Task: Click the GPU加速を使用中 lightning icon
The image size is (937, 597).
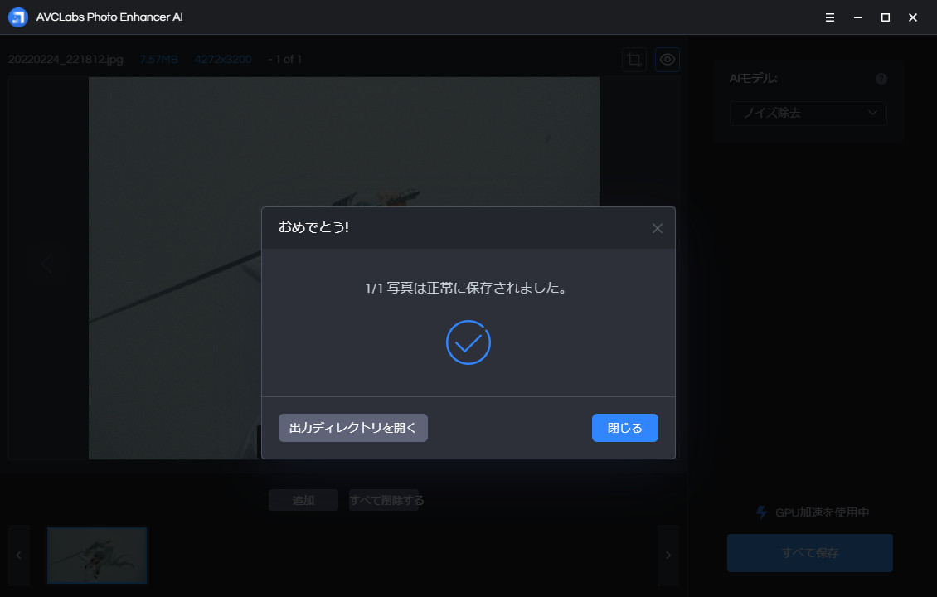Action: pyautogui.click(x=761, y=512)
